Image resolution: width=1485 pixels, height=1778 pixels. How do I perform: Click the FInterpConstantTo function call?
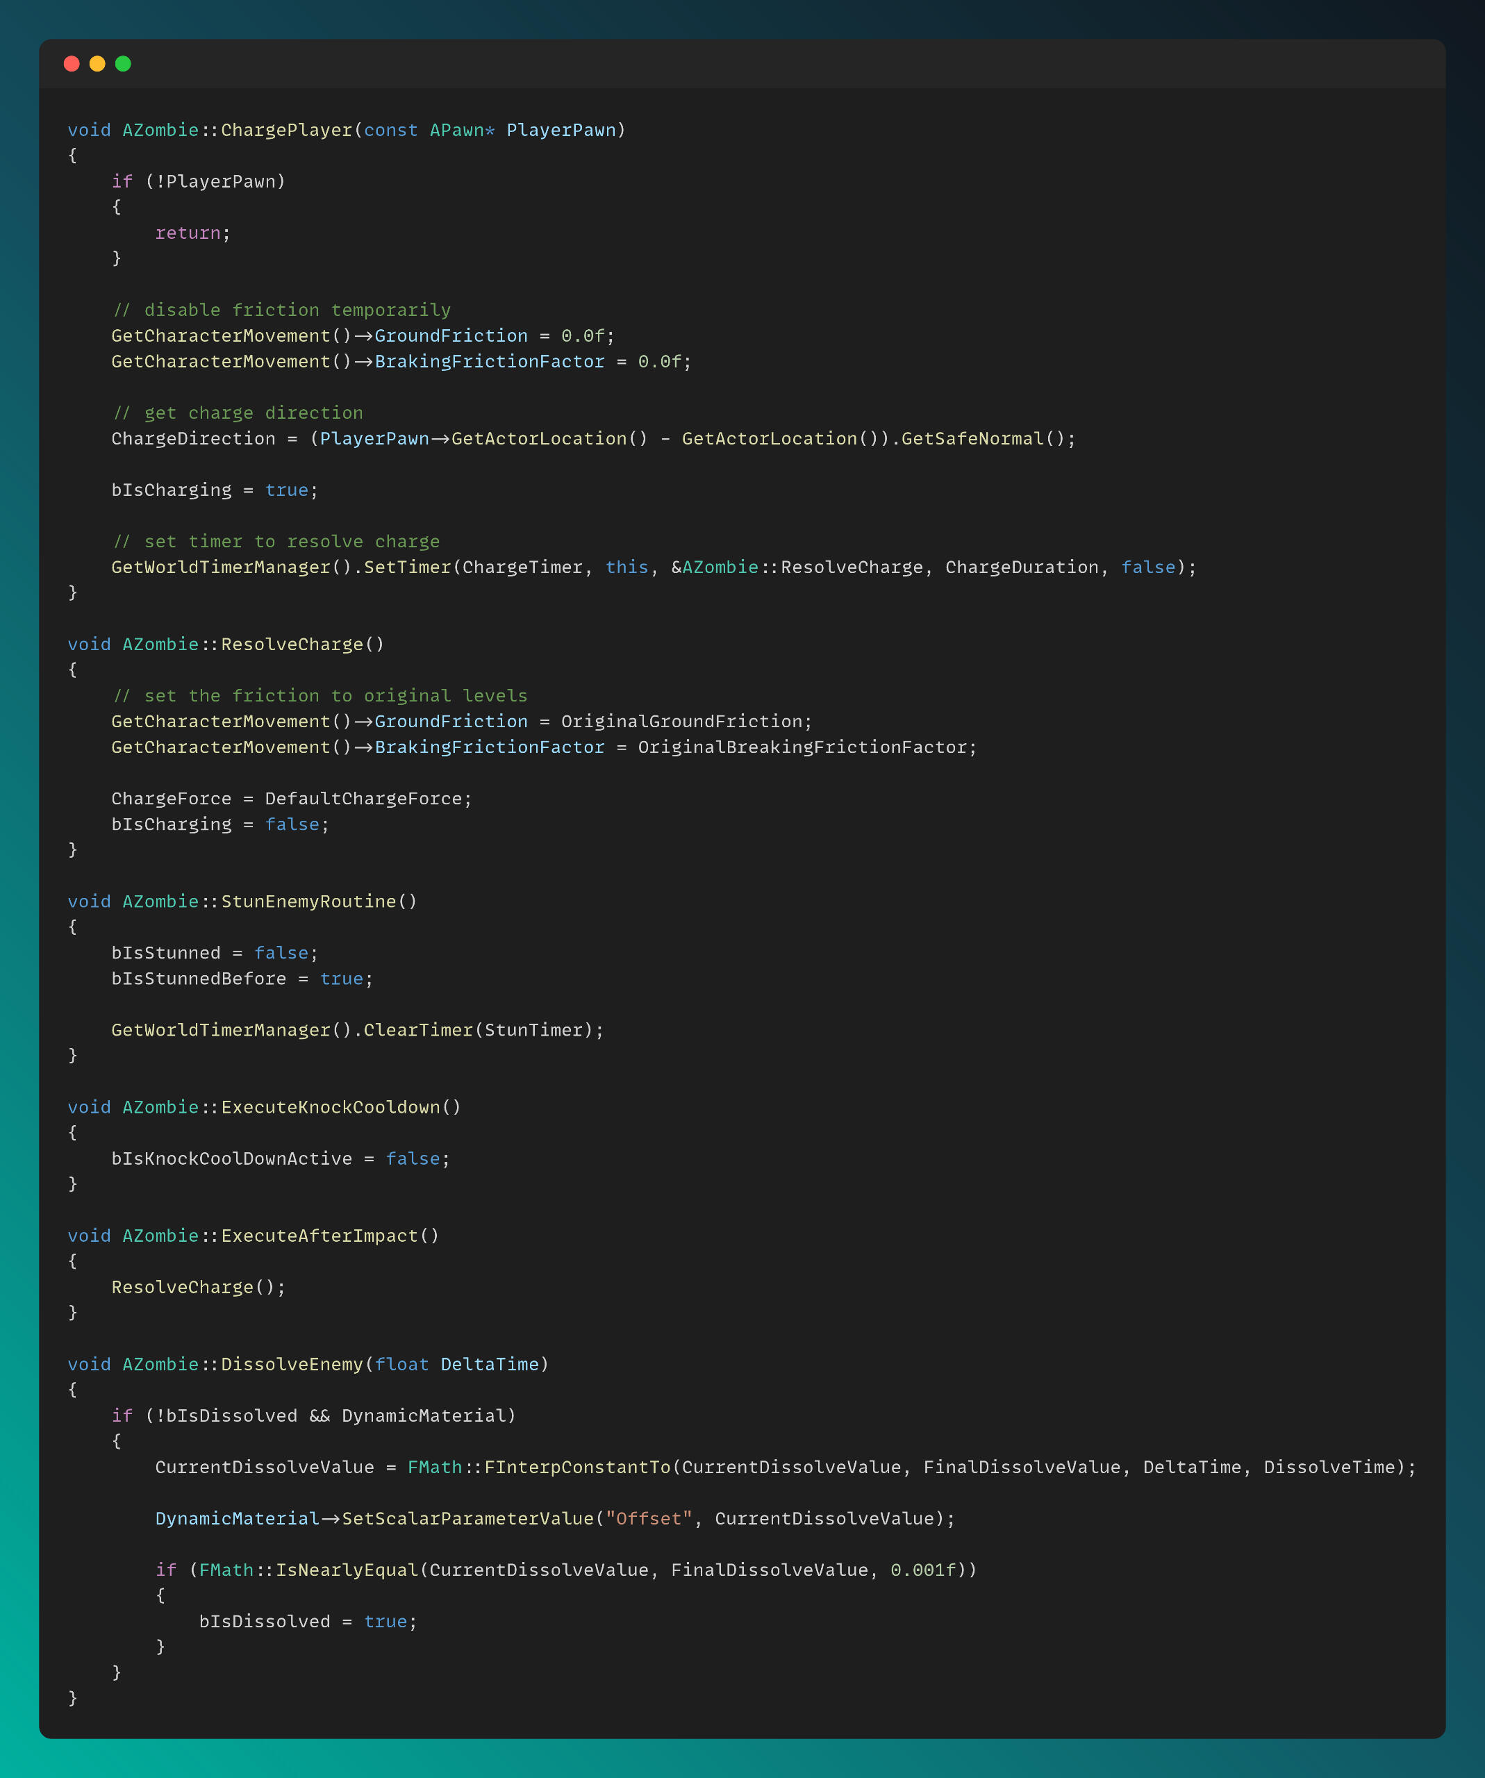click(576, 1468)
